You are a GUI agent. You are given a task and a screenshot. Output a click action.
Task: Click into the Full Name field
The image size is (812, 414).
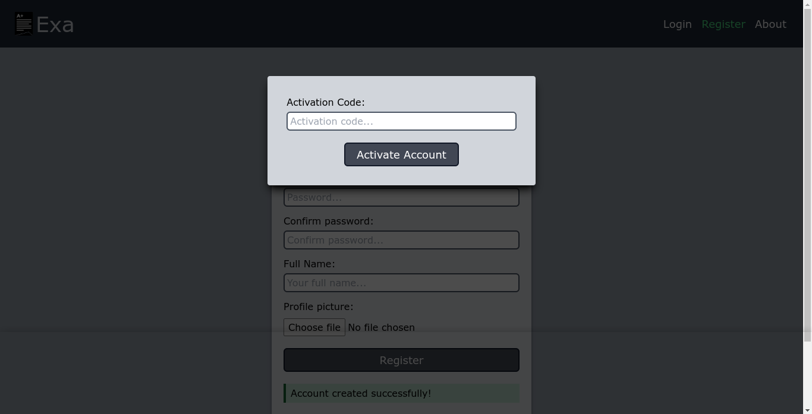point(401,283)
